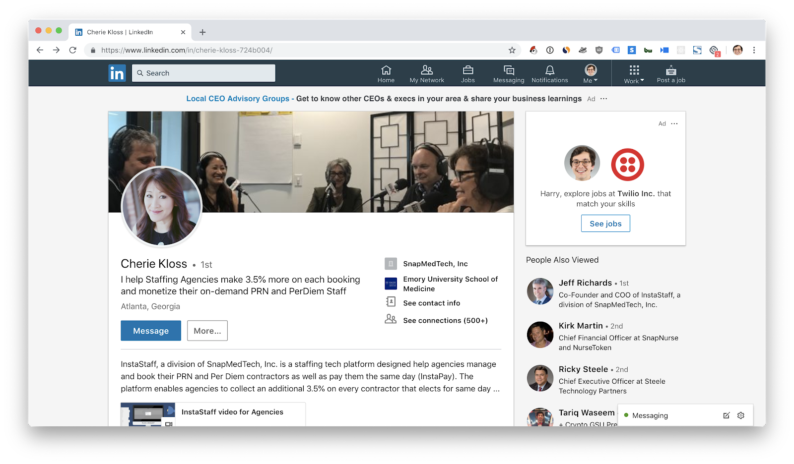Image resolution: width=794 pixels, height=464 pixels.
Task: Click the LinkedIn Search field
Action: pos(203,73)
